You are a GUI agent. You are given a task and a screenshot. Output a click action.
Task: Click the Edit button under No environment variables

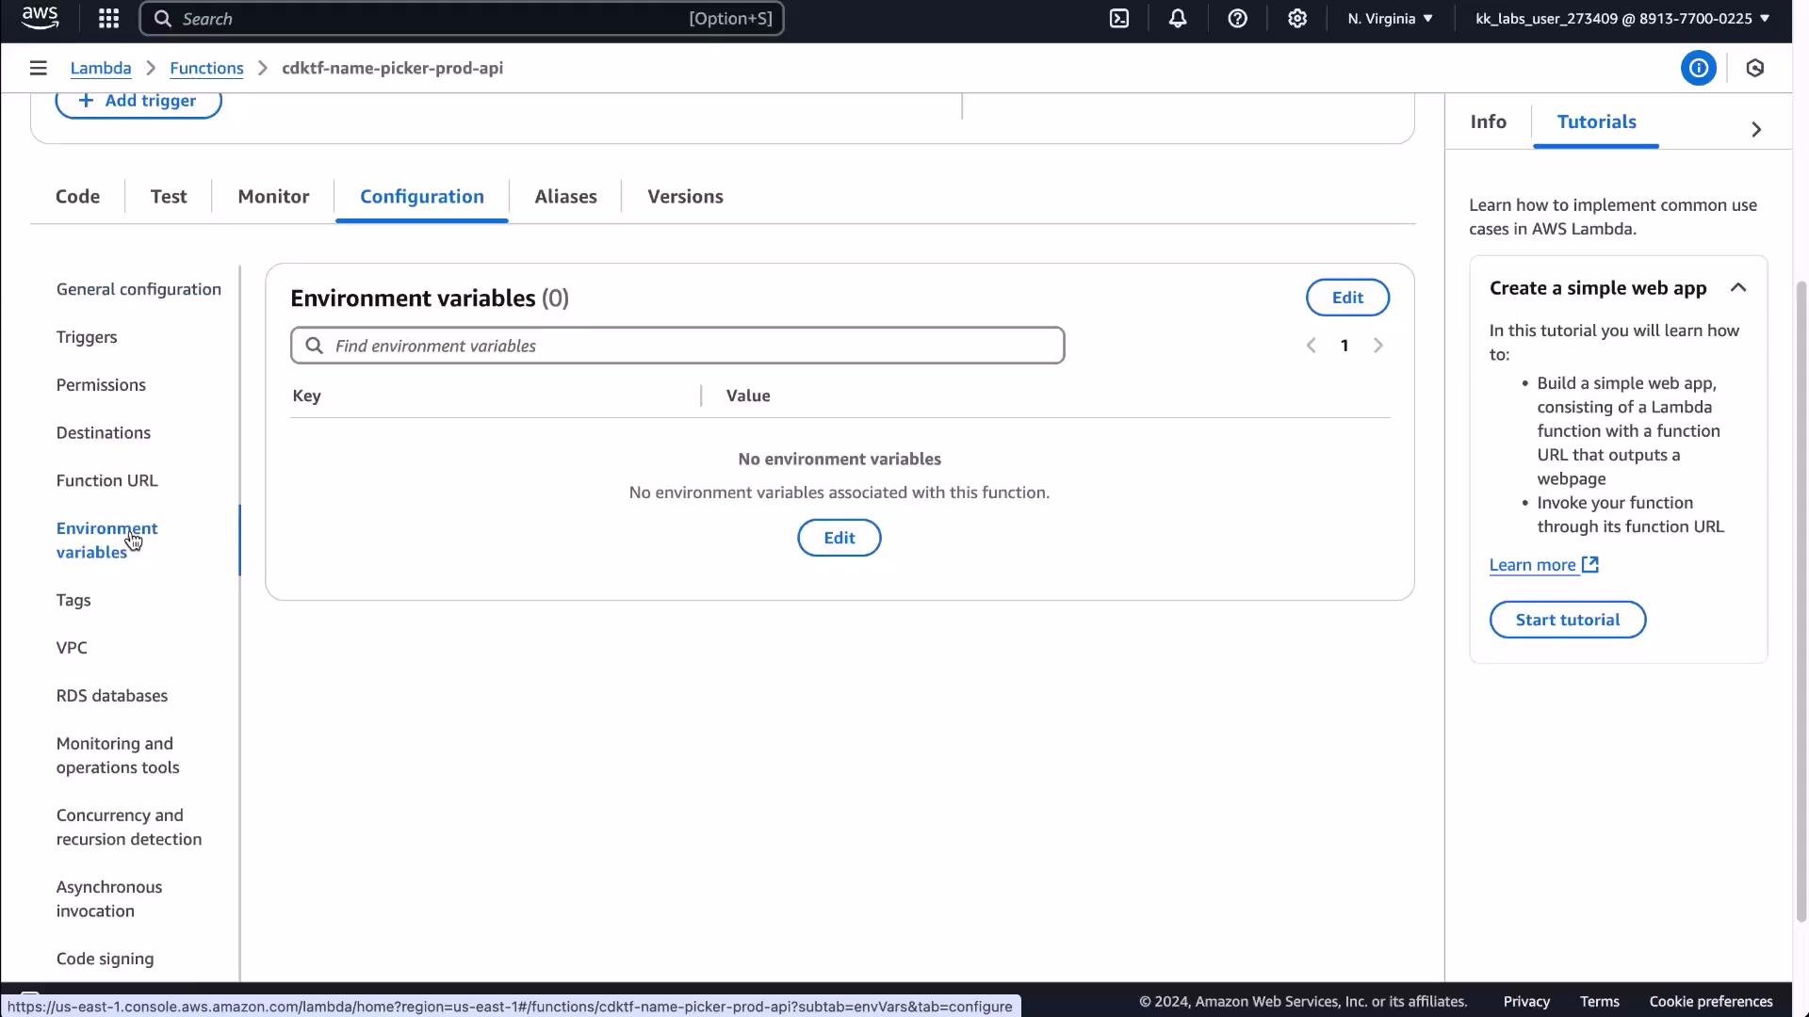pyautogui.click(x=839, y=538)
